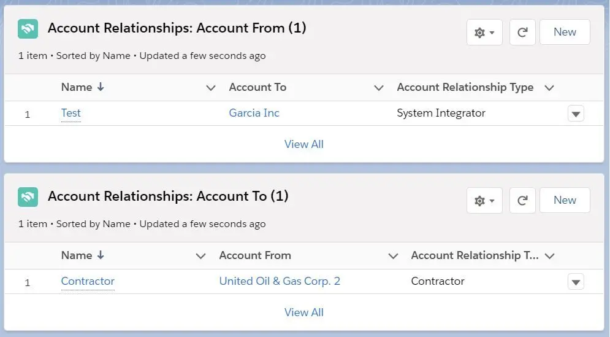Screen dimensions: 610x337
Task: Sort by Name arrow in Account From list
Action: point(101,87)
